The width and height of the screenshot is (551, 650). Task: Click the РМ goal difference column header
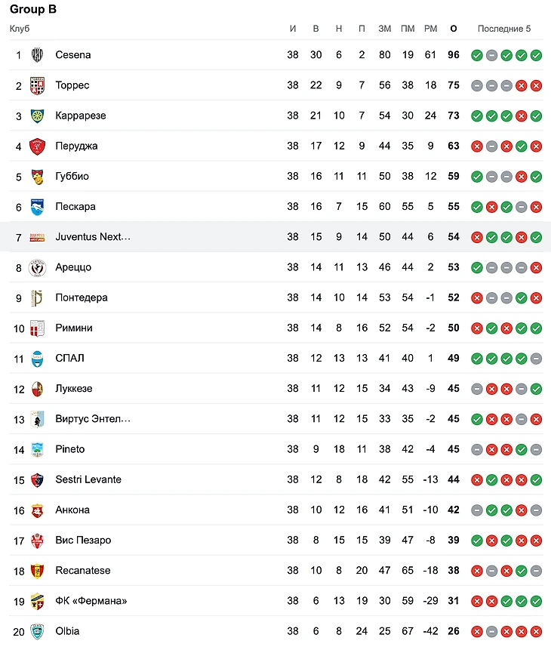point(430,29)
